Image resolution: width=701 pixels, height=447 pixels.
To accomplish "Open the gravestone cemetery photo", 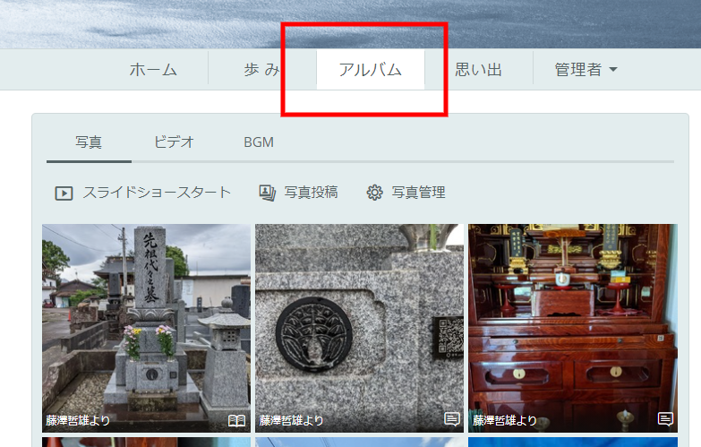I will (x=146, y=328).
